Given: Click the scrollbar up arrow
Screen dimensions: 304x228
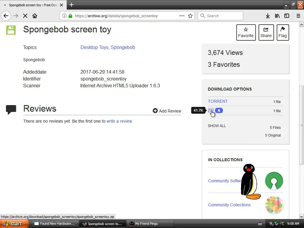Looking at the screenshot, I should coord(302,24).
